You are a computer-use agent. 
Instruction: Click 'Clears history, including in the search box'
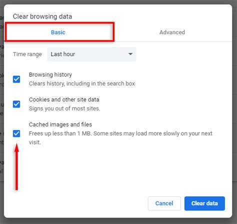point(82,83)
